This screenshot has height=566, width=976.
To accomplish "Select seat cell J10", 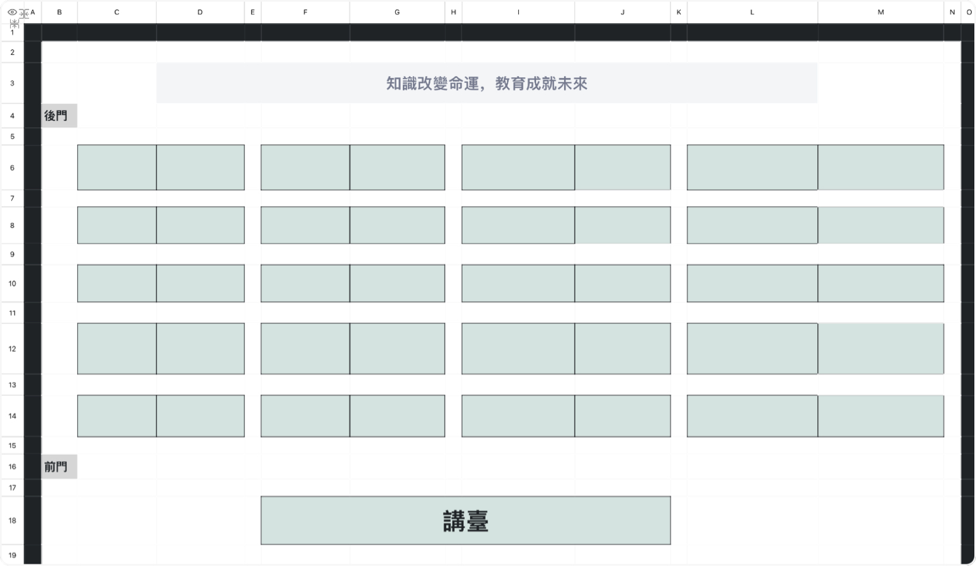I will click(x=622, y=284).
